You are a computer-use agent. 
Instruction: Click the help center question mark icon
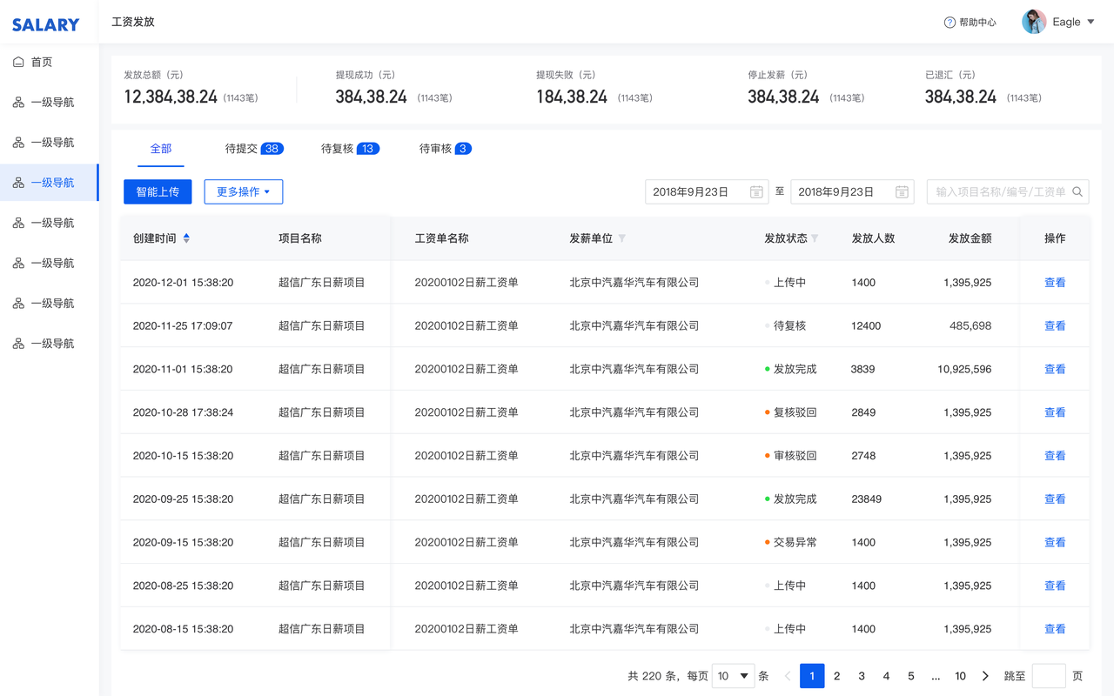[x=950, y=23]
